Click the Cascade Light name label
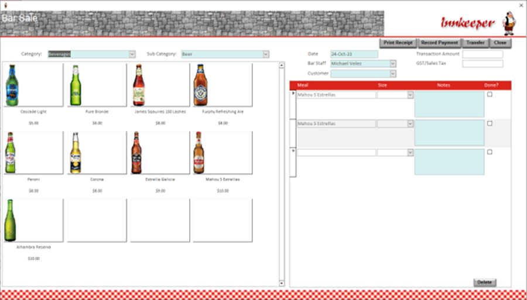Viewport: 527px width, 300px height. (33, 112)
